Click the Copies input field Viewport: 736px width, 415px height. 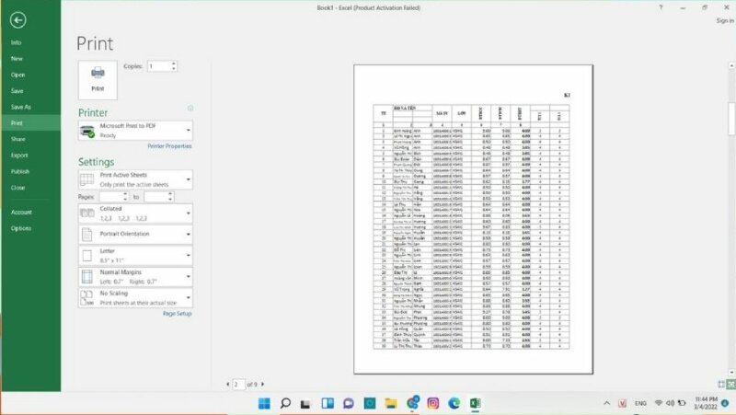point(158,66)
